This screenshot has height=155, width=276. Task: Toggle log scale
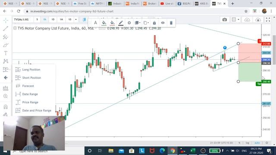click(x=248, y=143)
